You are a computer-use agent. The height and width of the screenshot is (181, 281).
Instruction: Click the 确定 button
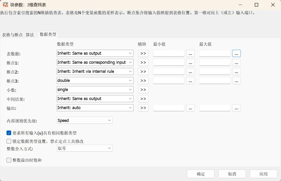(200, 174)
